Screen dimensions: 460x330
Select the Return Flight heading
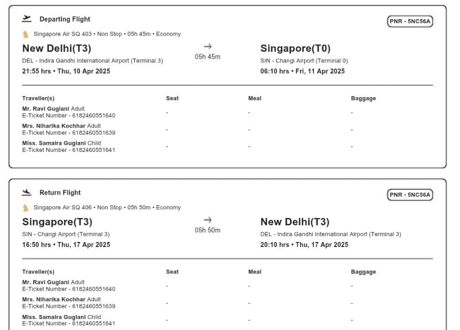point(60,193)
